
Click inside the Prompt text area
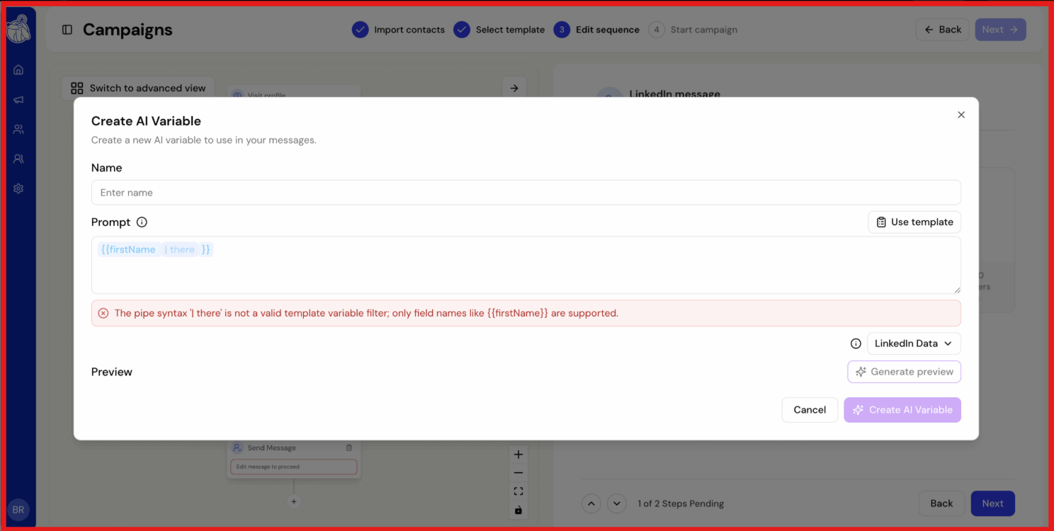[x=526, y=265]
